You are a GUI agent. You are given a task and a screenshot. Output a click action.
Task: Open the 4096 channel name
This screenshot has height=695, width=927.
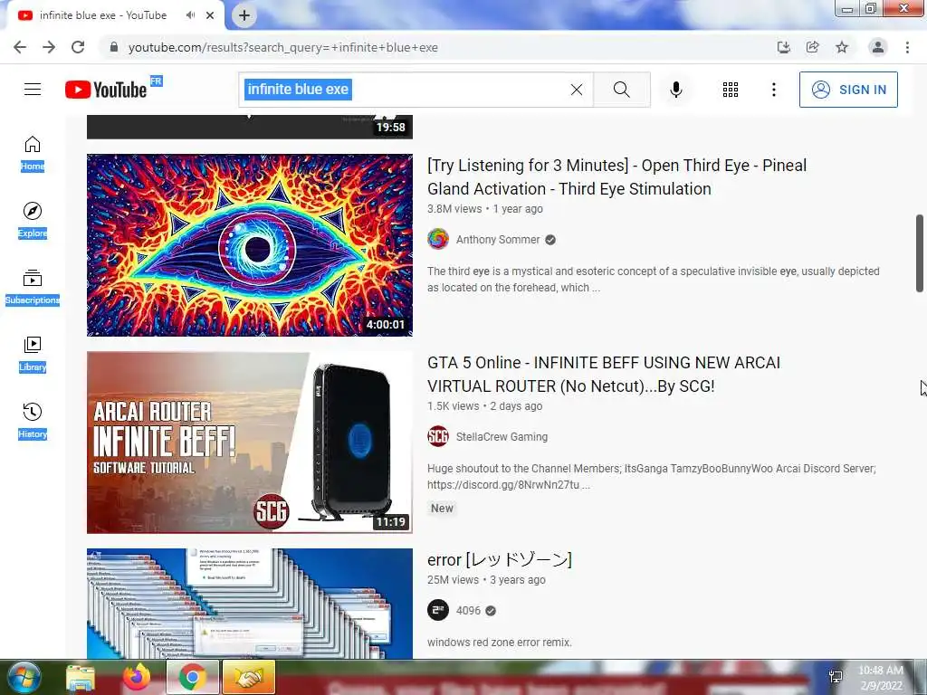point(468,611)
